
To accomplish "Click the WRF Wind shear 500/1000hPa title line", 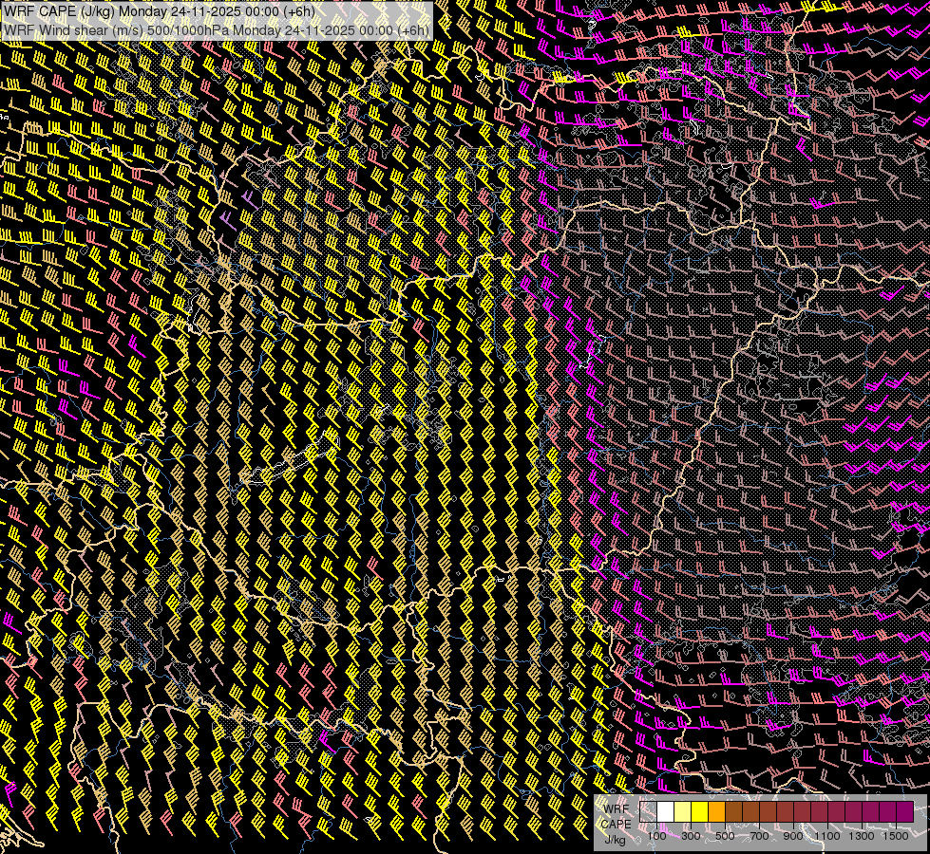I will 217,29.
